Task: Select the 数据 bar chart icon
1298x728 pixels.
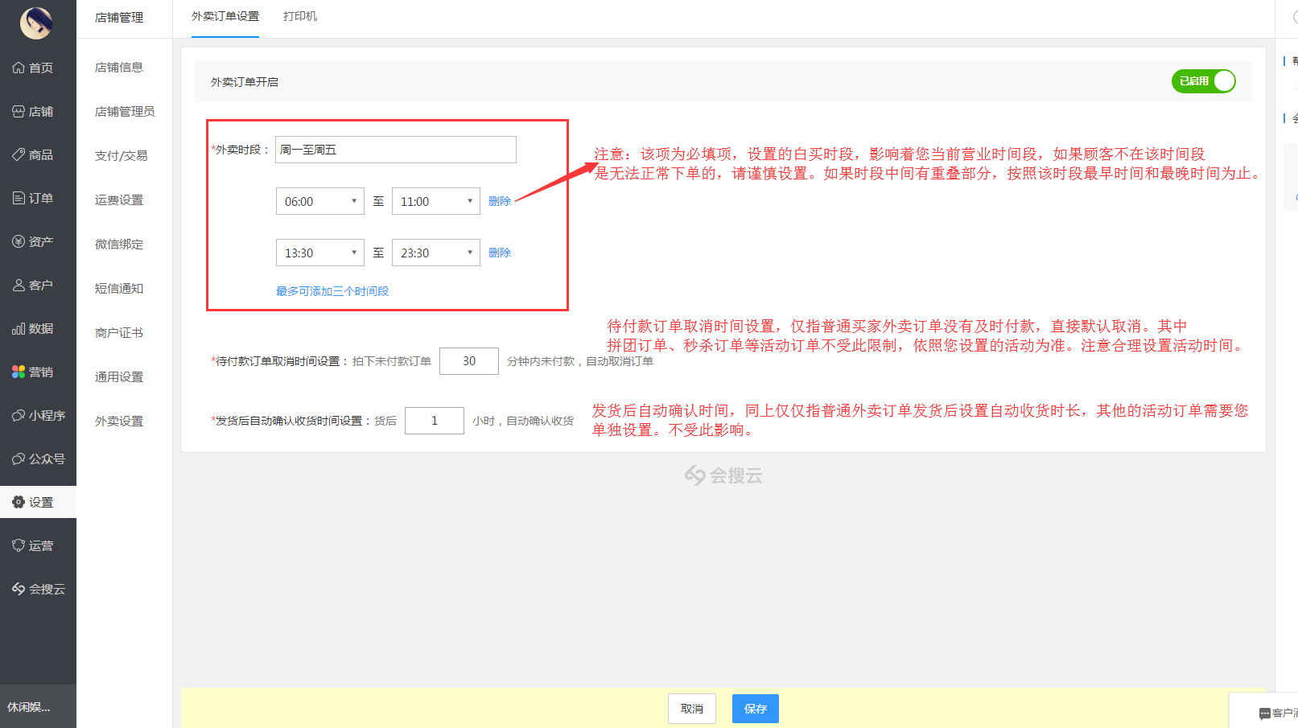Action: pyautogui.click(x=19, y=329)
